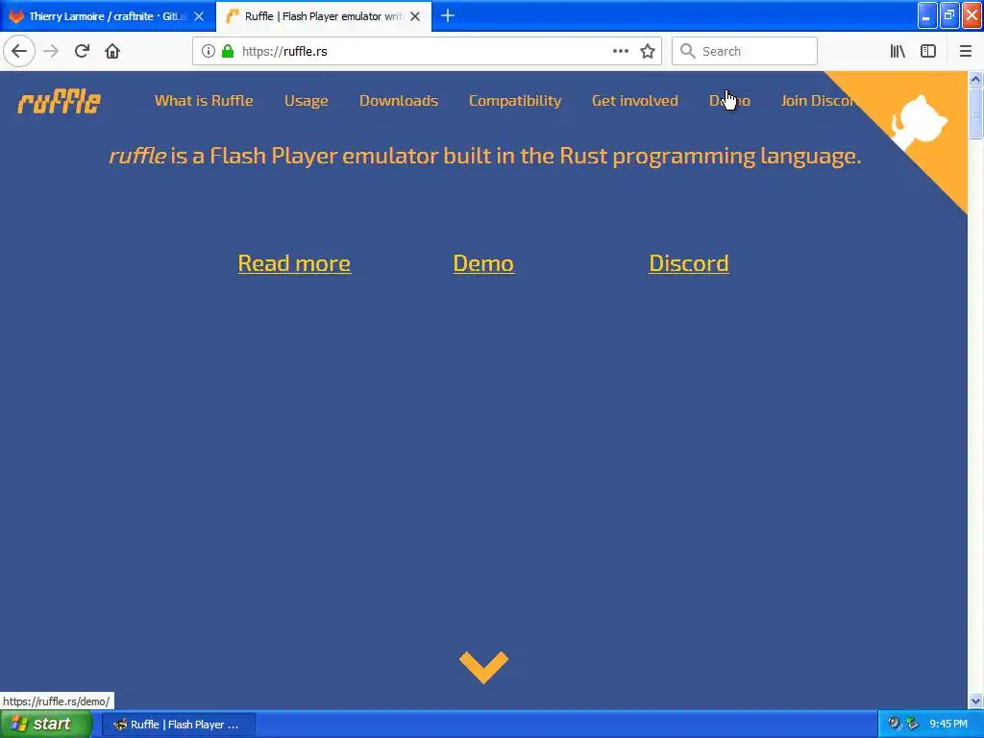Show site information icon in address bar
The width and height of the screenshot is (984, 738).
pos(209,51)
